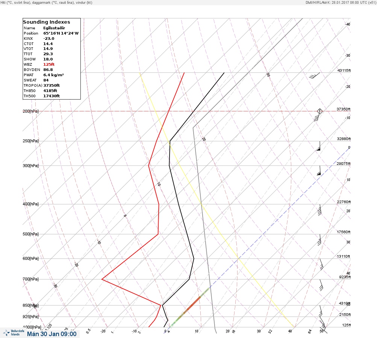Viewport: 377px width, 338px height.
Task: Click the "9235ft" altitude label
Action: point(345,277)
